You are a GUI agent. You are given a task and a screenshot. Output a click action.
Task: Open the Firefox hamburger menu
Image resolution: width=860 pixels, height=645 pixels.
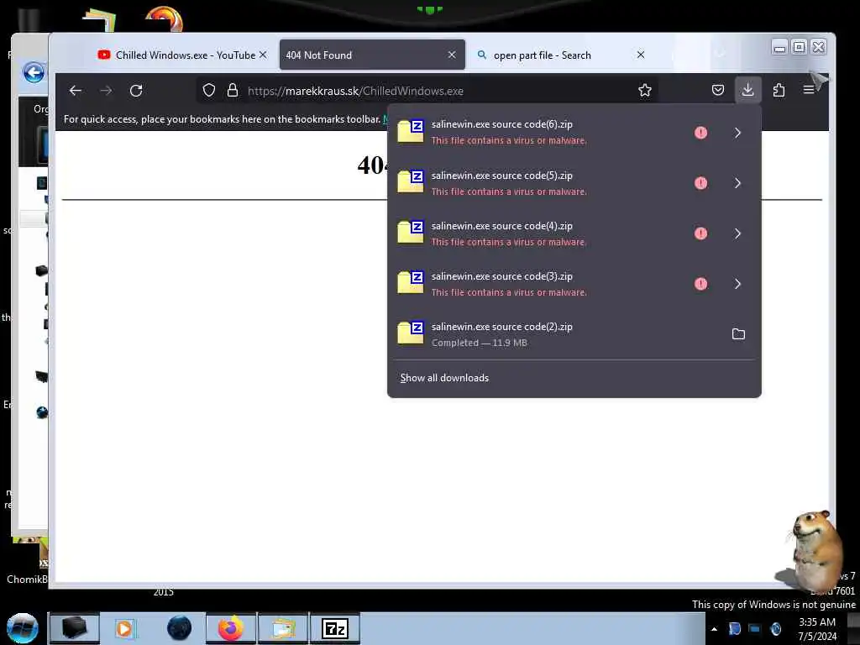coord(809,90)
